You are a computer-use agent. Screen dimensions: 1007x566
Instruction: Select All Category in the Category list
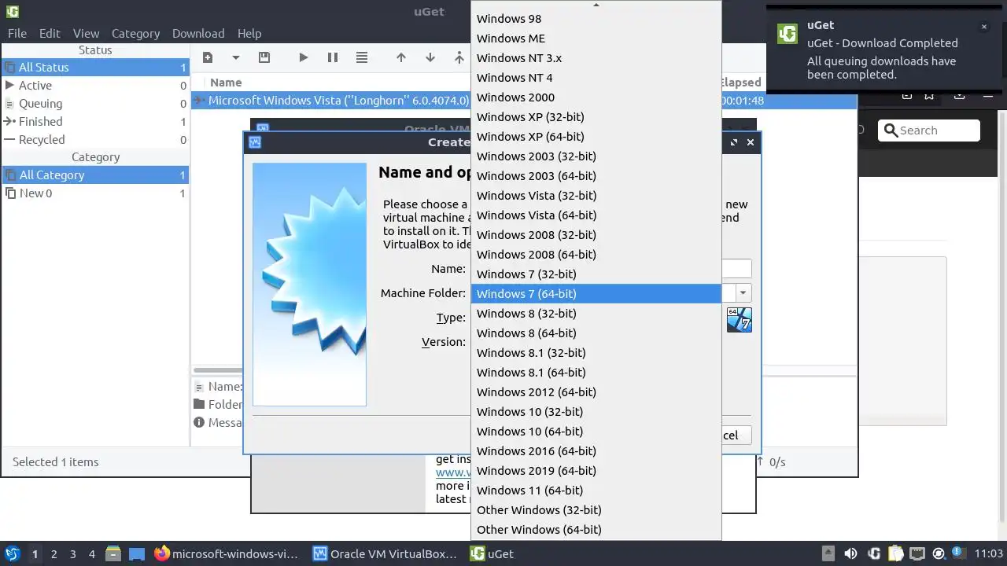click(95, 175)
